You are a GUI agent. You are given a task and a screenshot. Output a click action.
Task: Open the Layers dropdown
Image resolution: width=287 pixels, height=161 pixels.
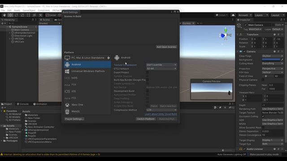pos(261,15)
